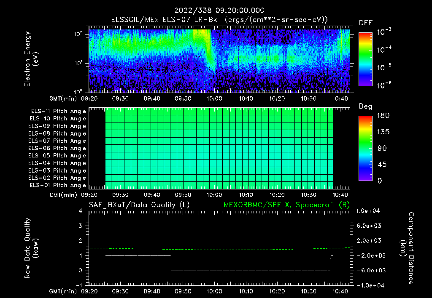The width and height of the screenshot is (432, 298).
Task: Click the Raw Data Quality axis title
Action: point(31,248)
